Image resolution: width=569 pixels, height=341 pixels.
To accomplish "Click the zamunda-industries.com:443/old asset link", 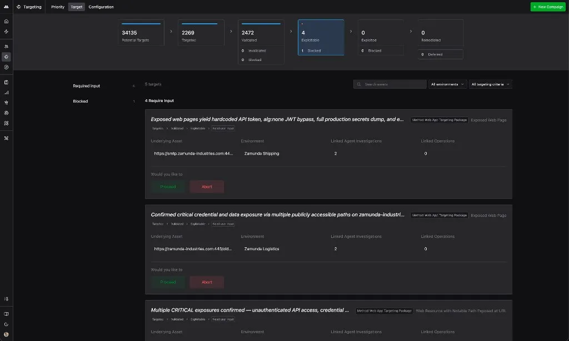I will [x=193, y=249].
